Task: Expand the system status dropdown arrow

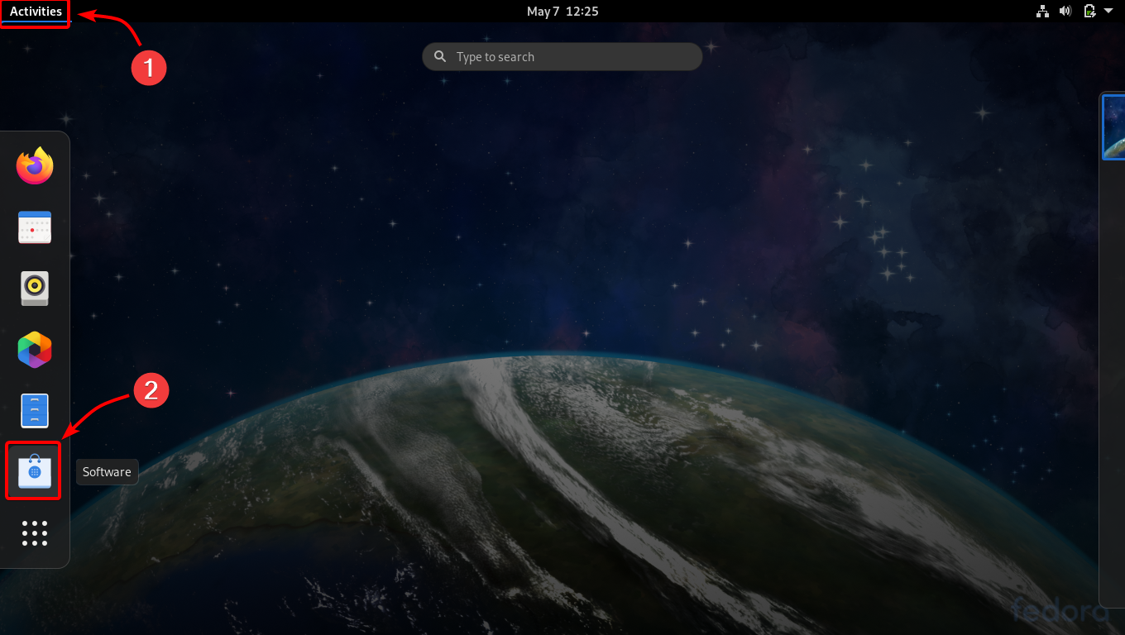Action: (x=1109, y=11)
